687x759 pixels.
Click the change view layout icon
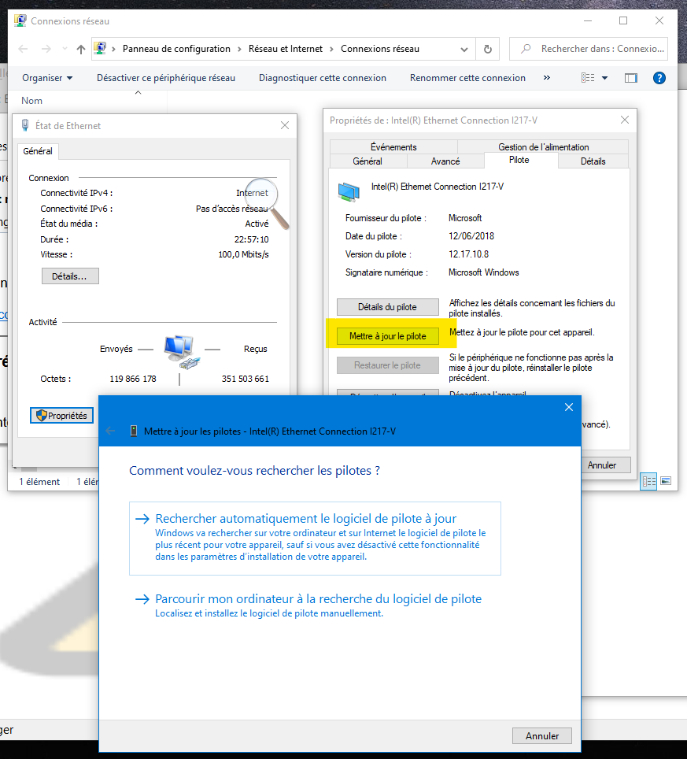(588, 78)
